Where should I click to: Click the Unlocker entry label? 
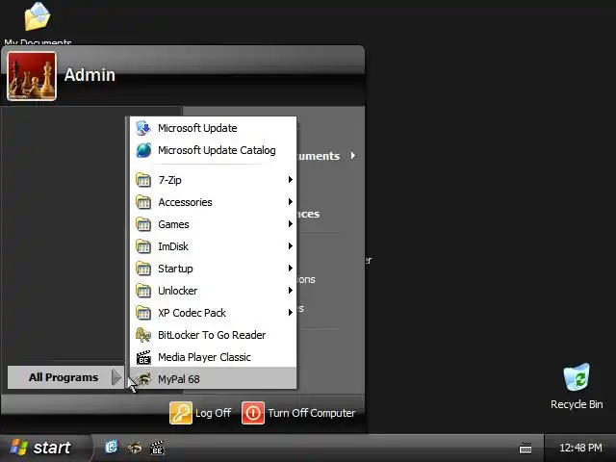[x=177, y=291]
